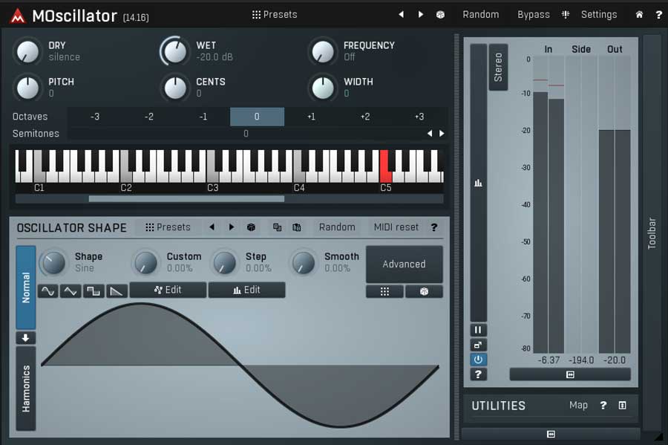668x445 pixels.
Task: Open Oscillator Shape help question mark
Action: click(x=434, y=227)
